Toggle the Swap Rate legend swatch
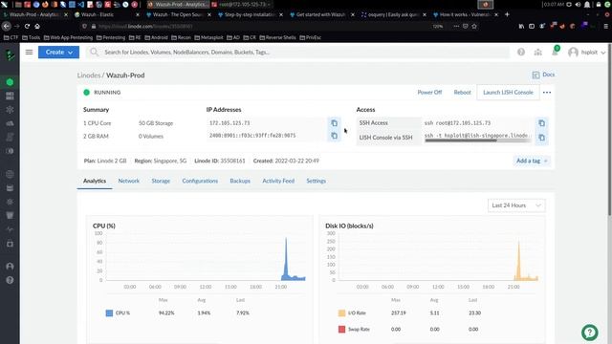The image size is (612, 344). coord(341,329)
